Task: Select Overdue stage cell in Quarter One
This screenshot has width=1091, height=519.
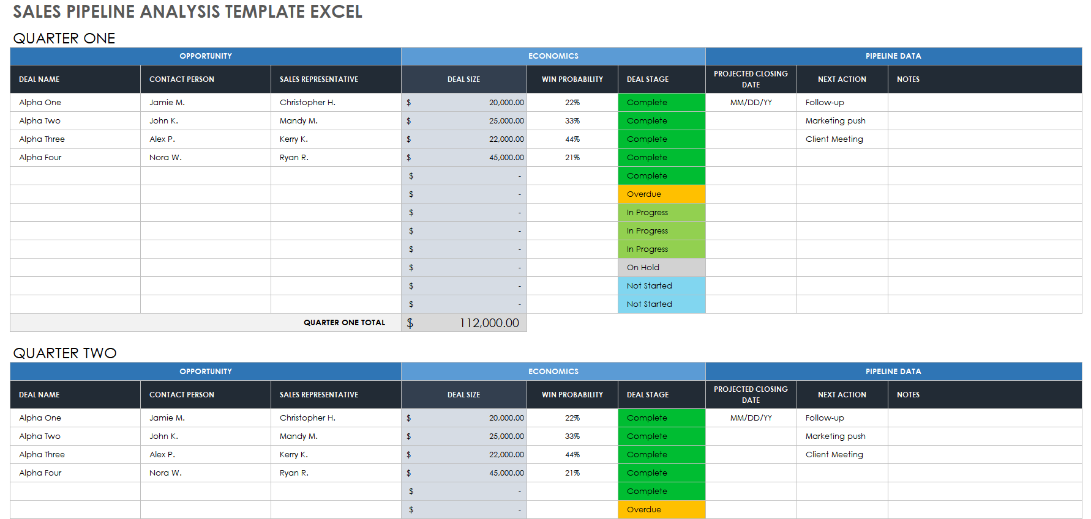Action: tap(661, 194)
